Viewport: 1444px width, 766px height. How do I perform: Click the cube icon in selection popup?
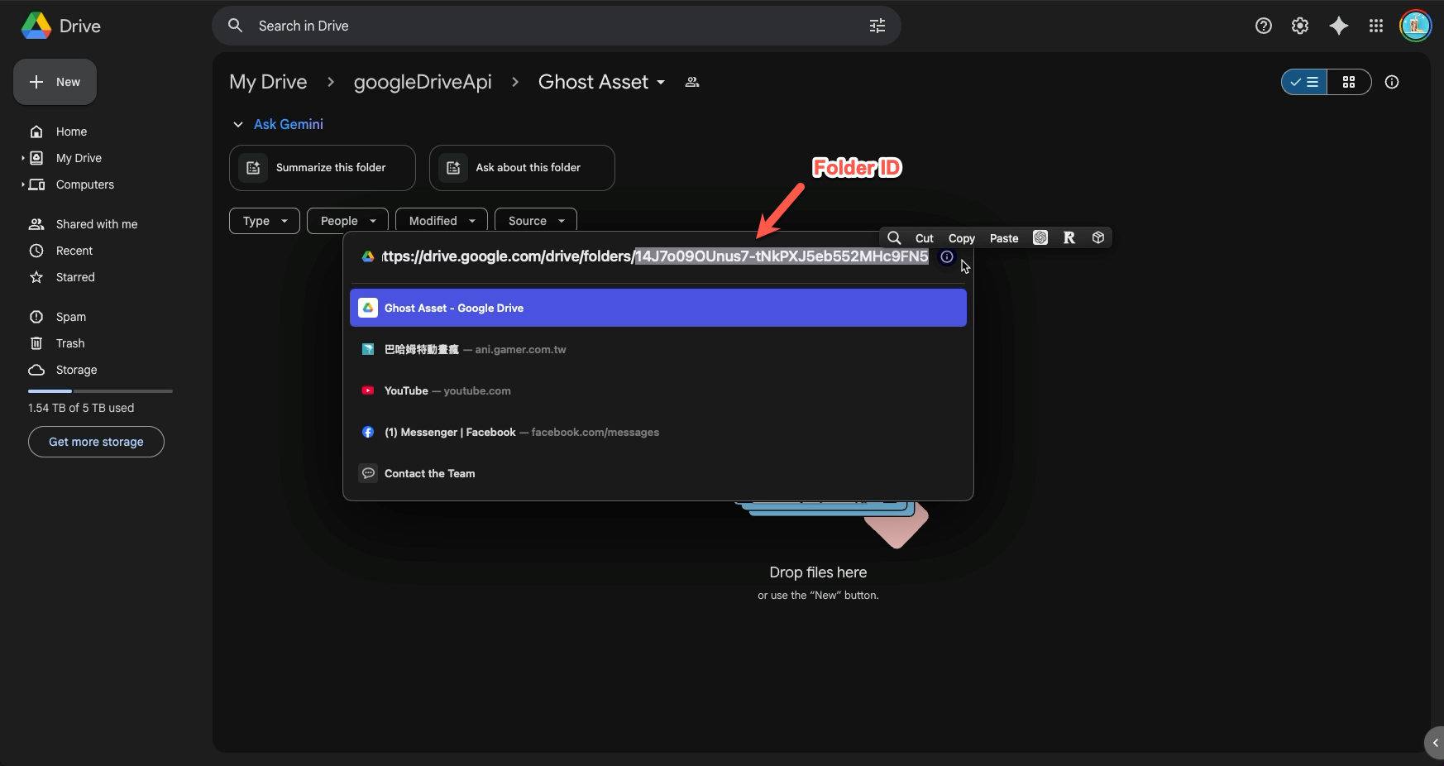[x=1098, y=237]
